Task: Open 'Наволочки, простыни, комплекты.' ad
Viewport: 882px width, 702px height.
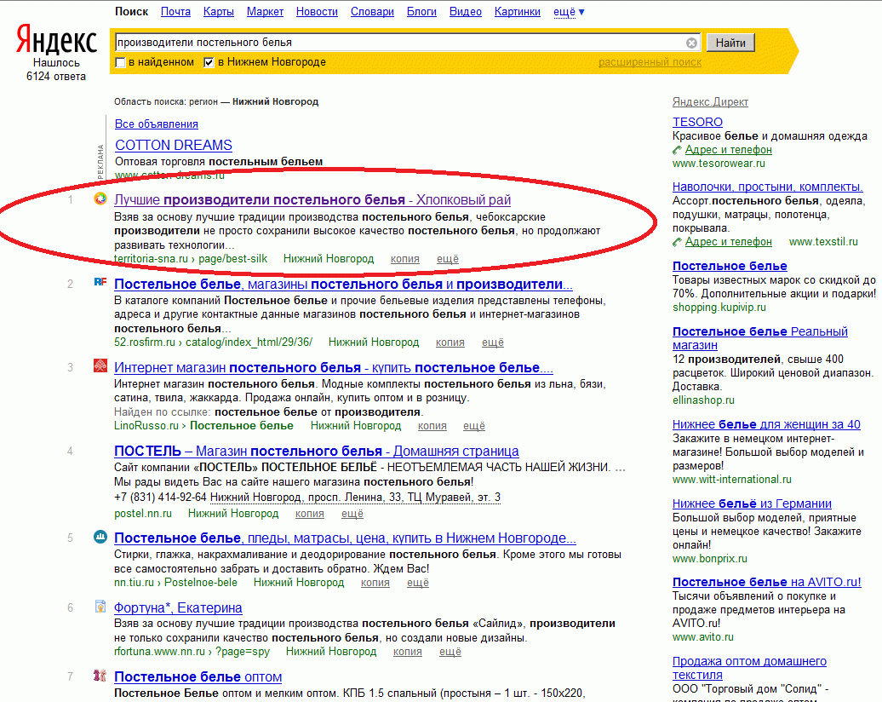Action: 768,187
